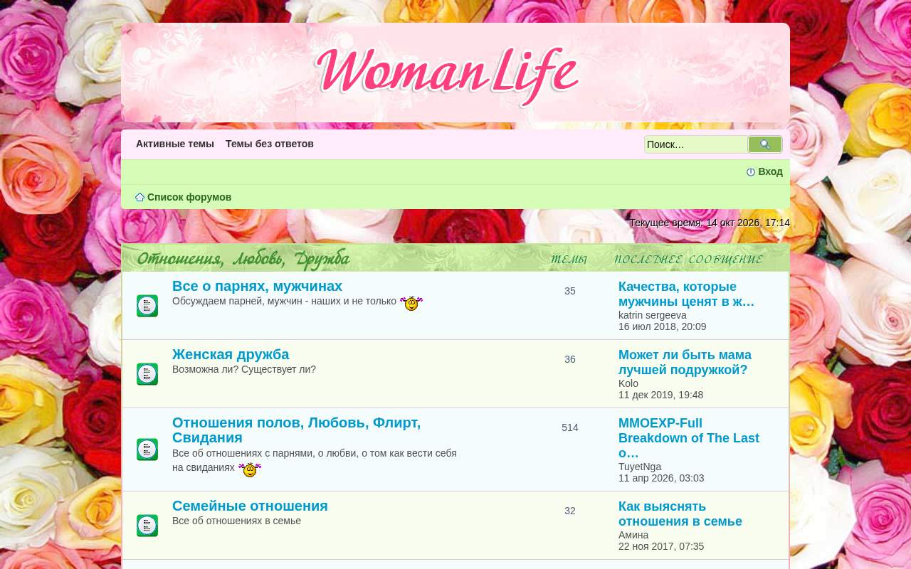
Task: Click description 'Возможна ли? Существует ли?'
Action: click(244, 369)
